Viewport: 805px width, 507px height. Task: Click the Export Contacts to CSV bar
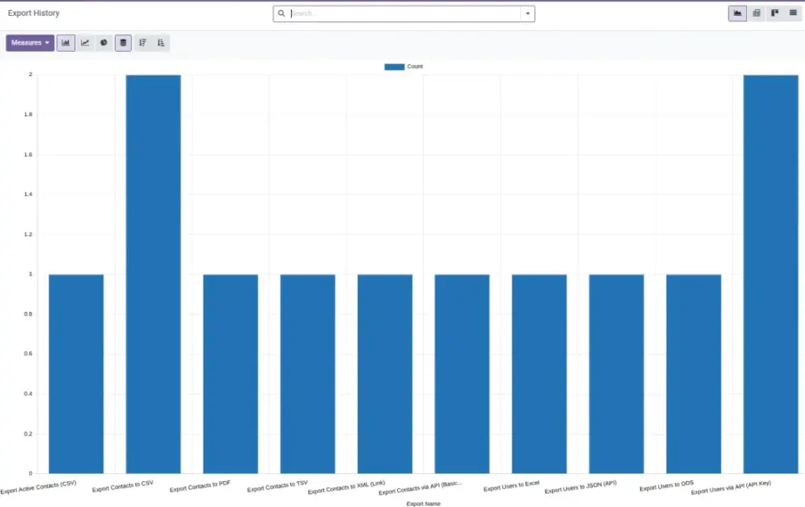pos(153,274)
